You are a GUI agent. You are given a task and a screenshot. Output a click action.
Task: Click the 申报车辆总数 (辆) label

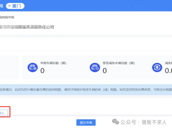coord(53,63)
